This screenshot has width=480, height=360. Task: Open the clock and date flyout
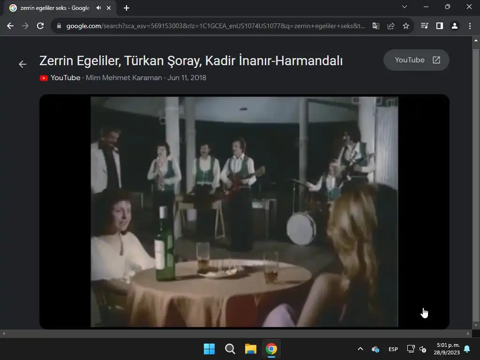click(x=447, y=349)
